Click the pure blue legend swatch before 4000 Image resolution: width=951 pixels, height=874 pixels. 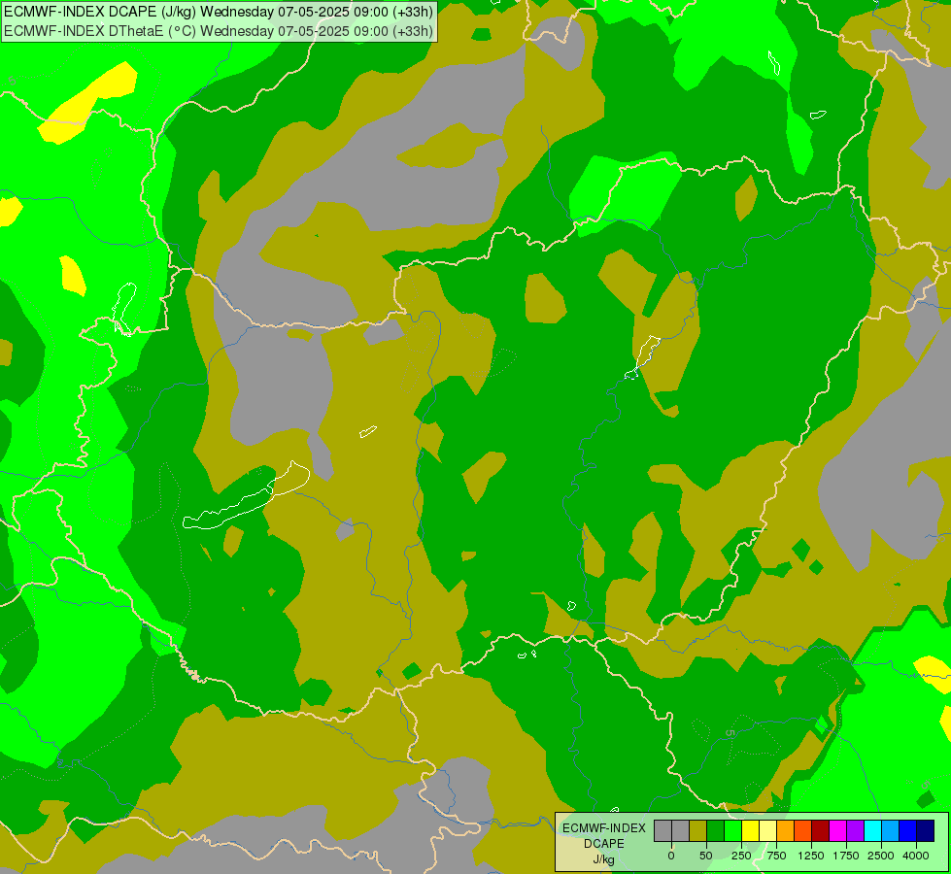coord(908,831)
